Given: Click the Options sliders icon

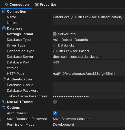Looking at the screenshot, I should (4, 107).
